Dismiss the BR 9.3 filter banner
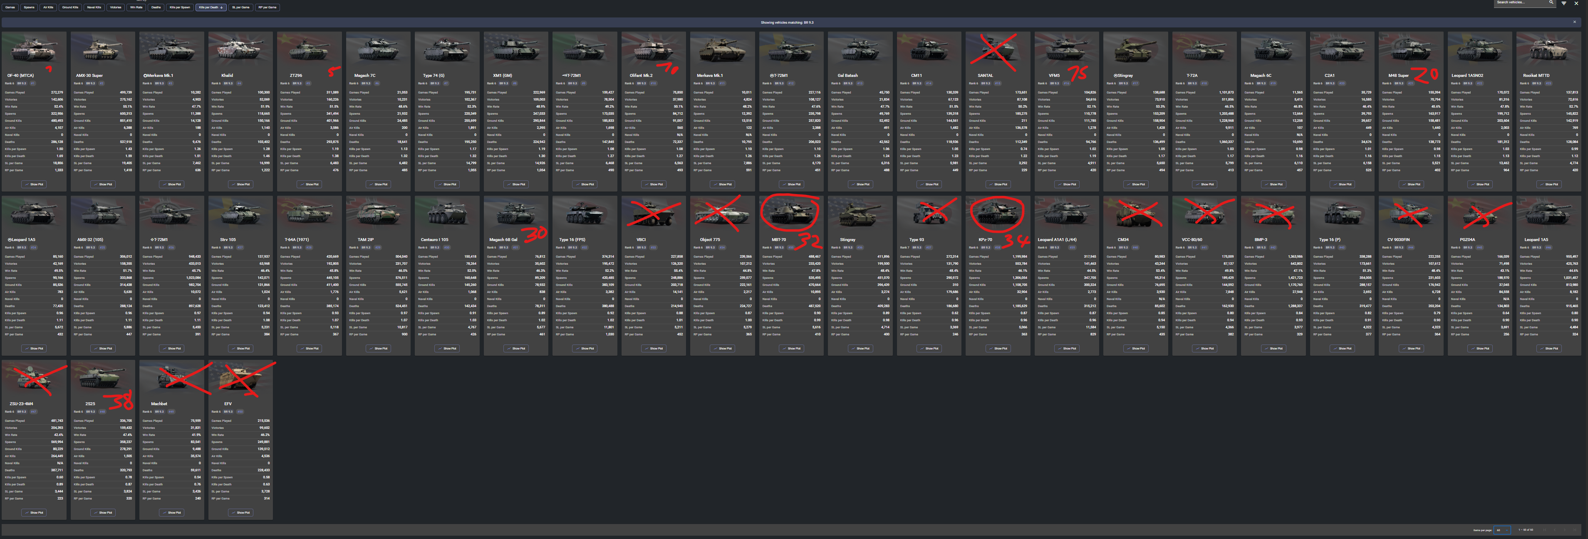The width and height of the screenshot is (1588, 539). tap(1574, 22)
